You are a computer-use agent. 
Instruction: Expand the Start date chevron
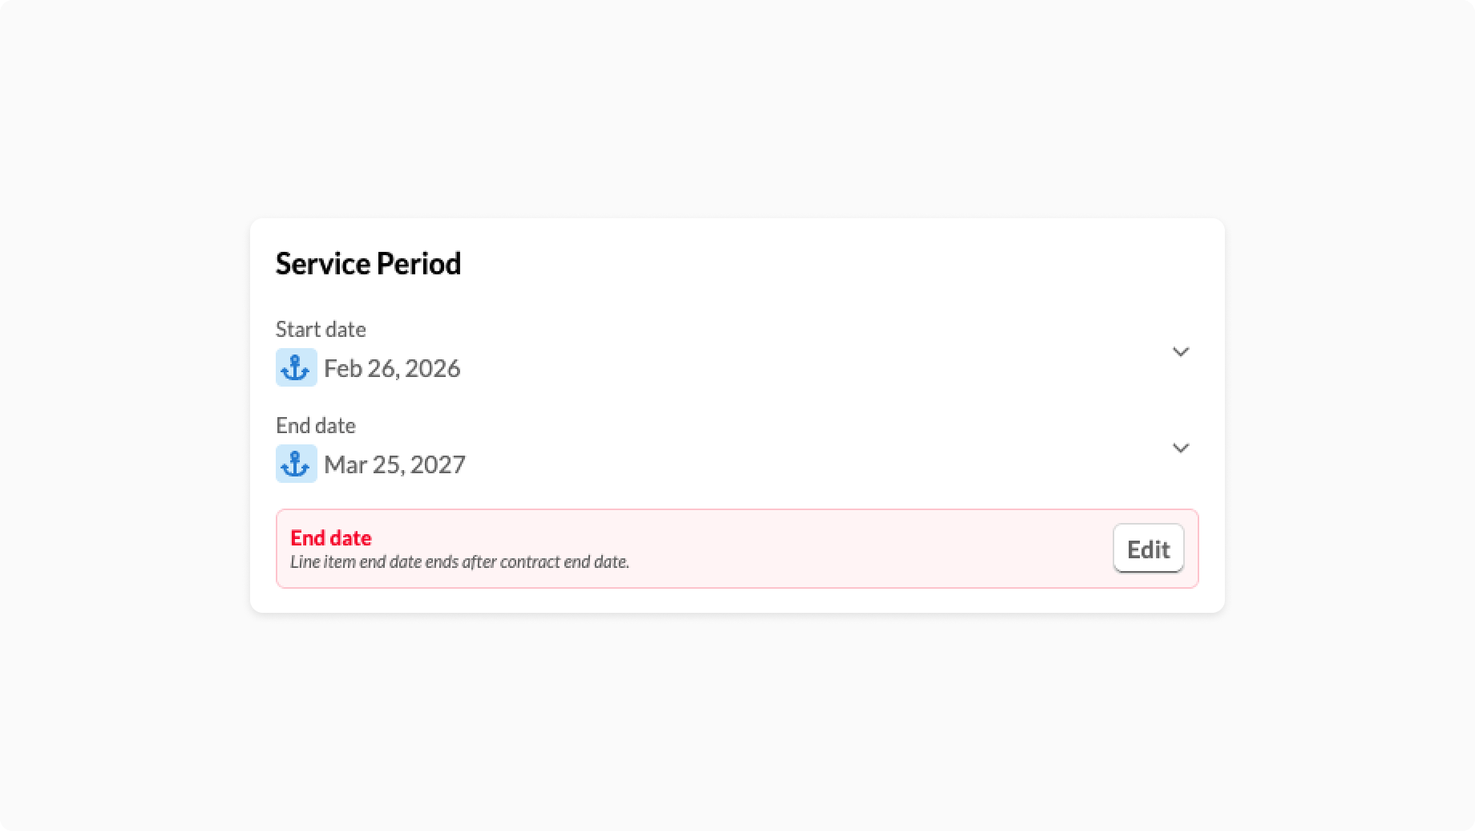point(1180,351)
